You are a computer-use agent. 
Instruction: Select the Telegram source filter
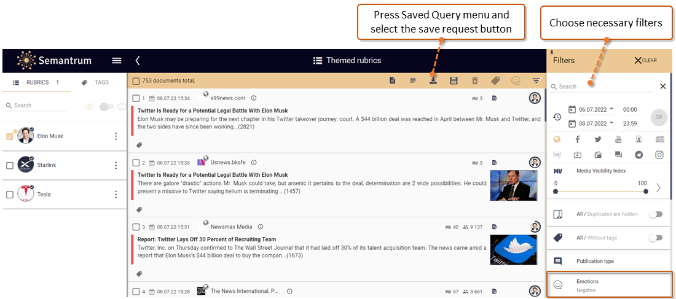pos(639,155)
